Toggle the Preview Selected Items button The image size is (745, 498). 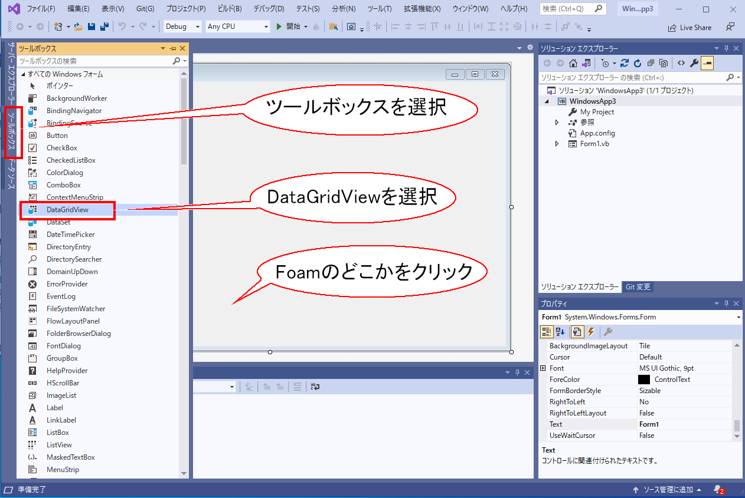[707, 63]
